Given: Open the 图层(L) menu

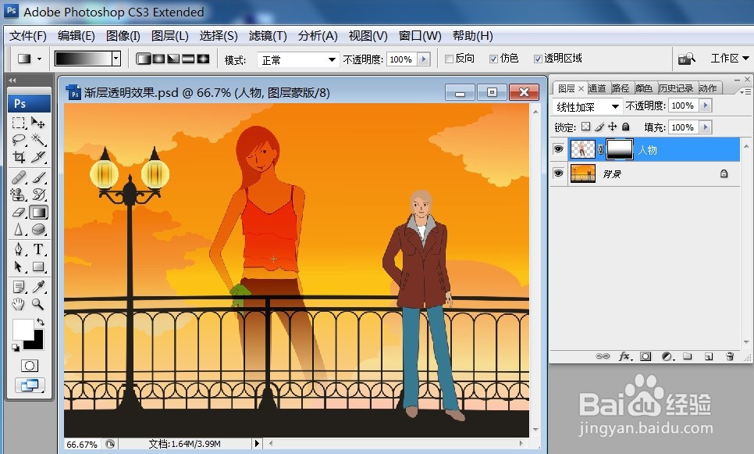Looking at the screenshot, I should click(x=169, y=36).
